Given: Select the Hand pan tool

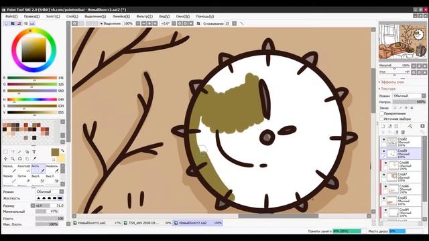Looking at the screenshot, I should [27, 159].
